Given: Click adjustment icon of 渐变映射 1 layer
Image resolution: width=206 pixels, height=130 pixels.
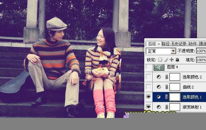Looking at the screenshot, I should tap(159, 107).
